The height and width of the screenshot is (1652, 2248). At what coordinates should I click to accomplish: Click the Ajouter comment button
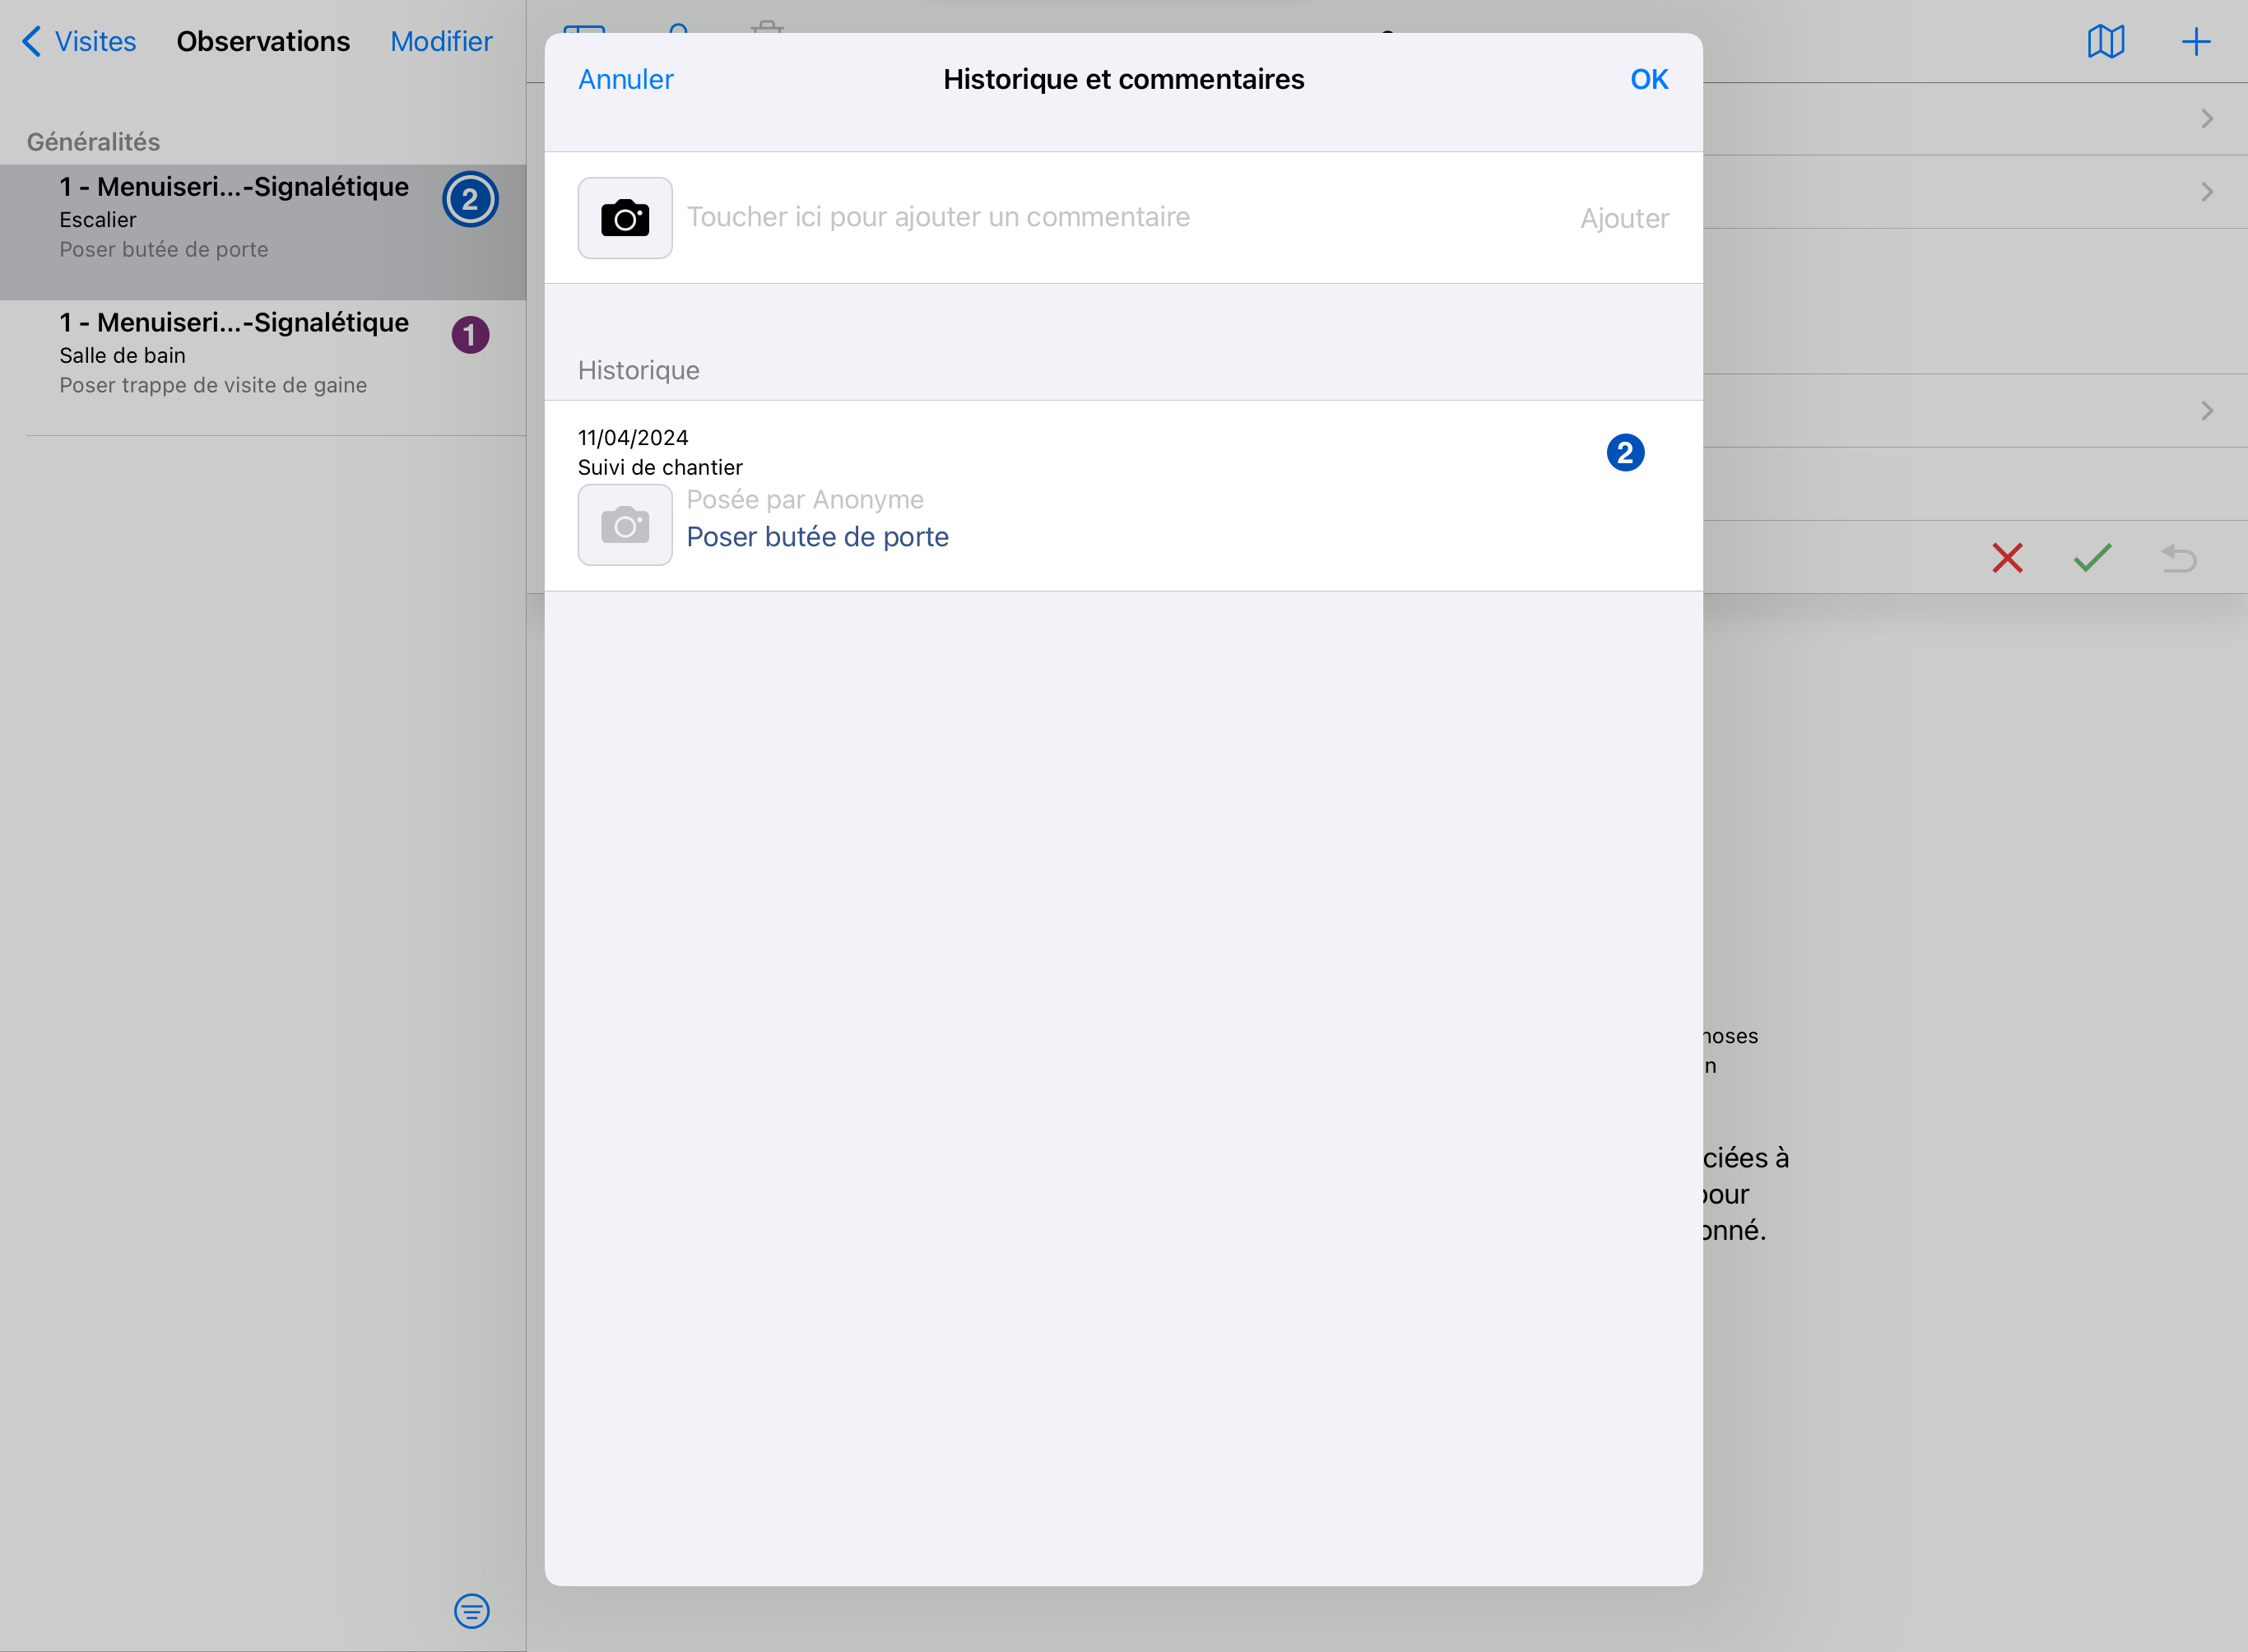click(x=1624, y=218)
